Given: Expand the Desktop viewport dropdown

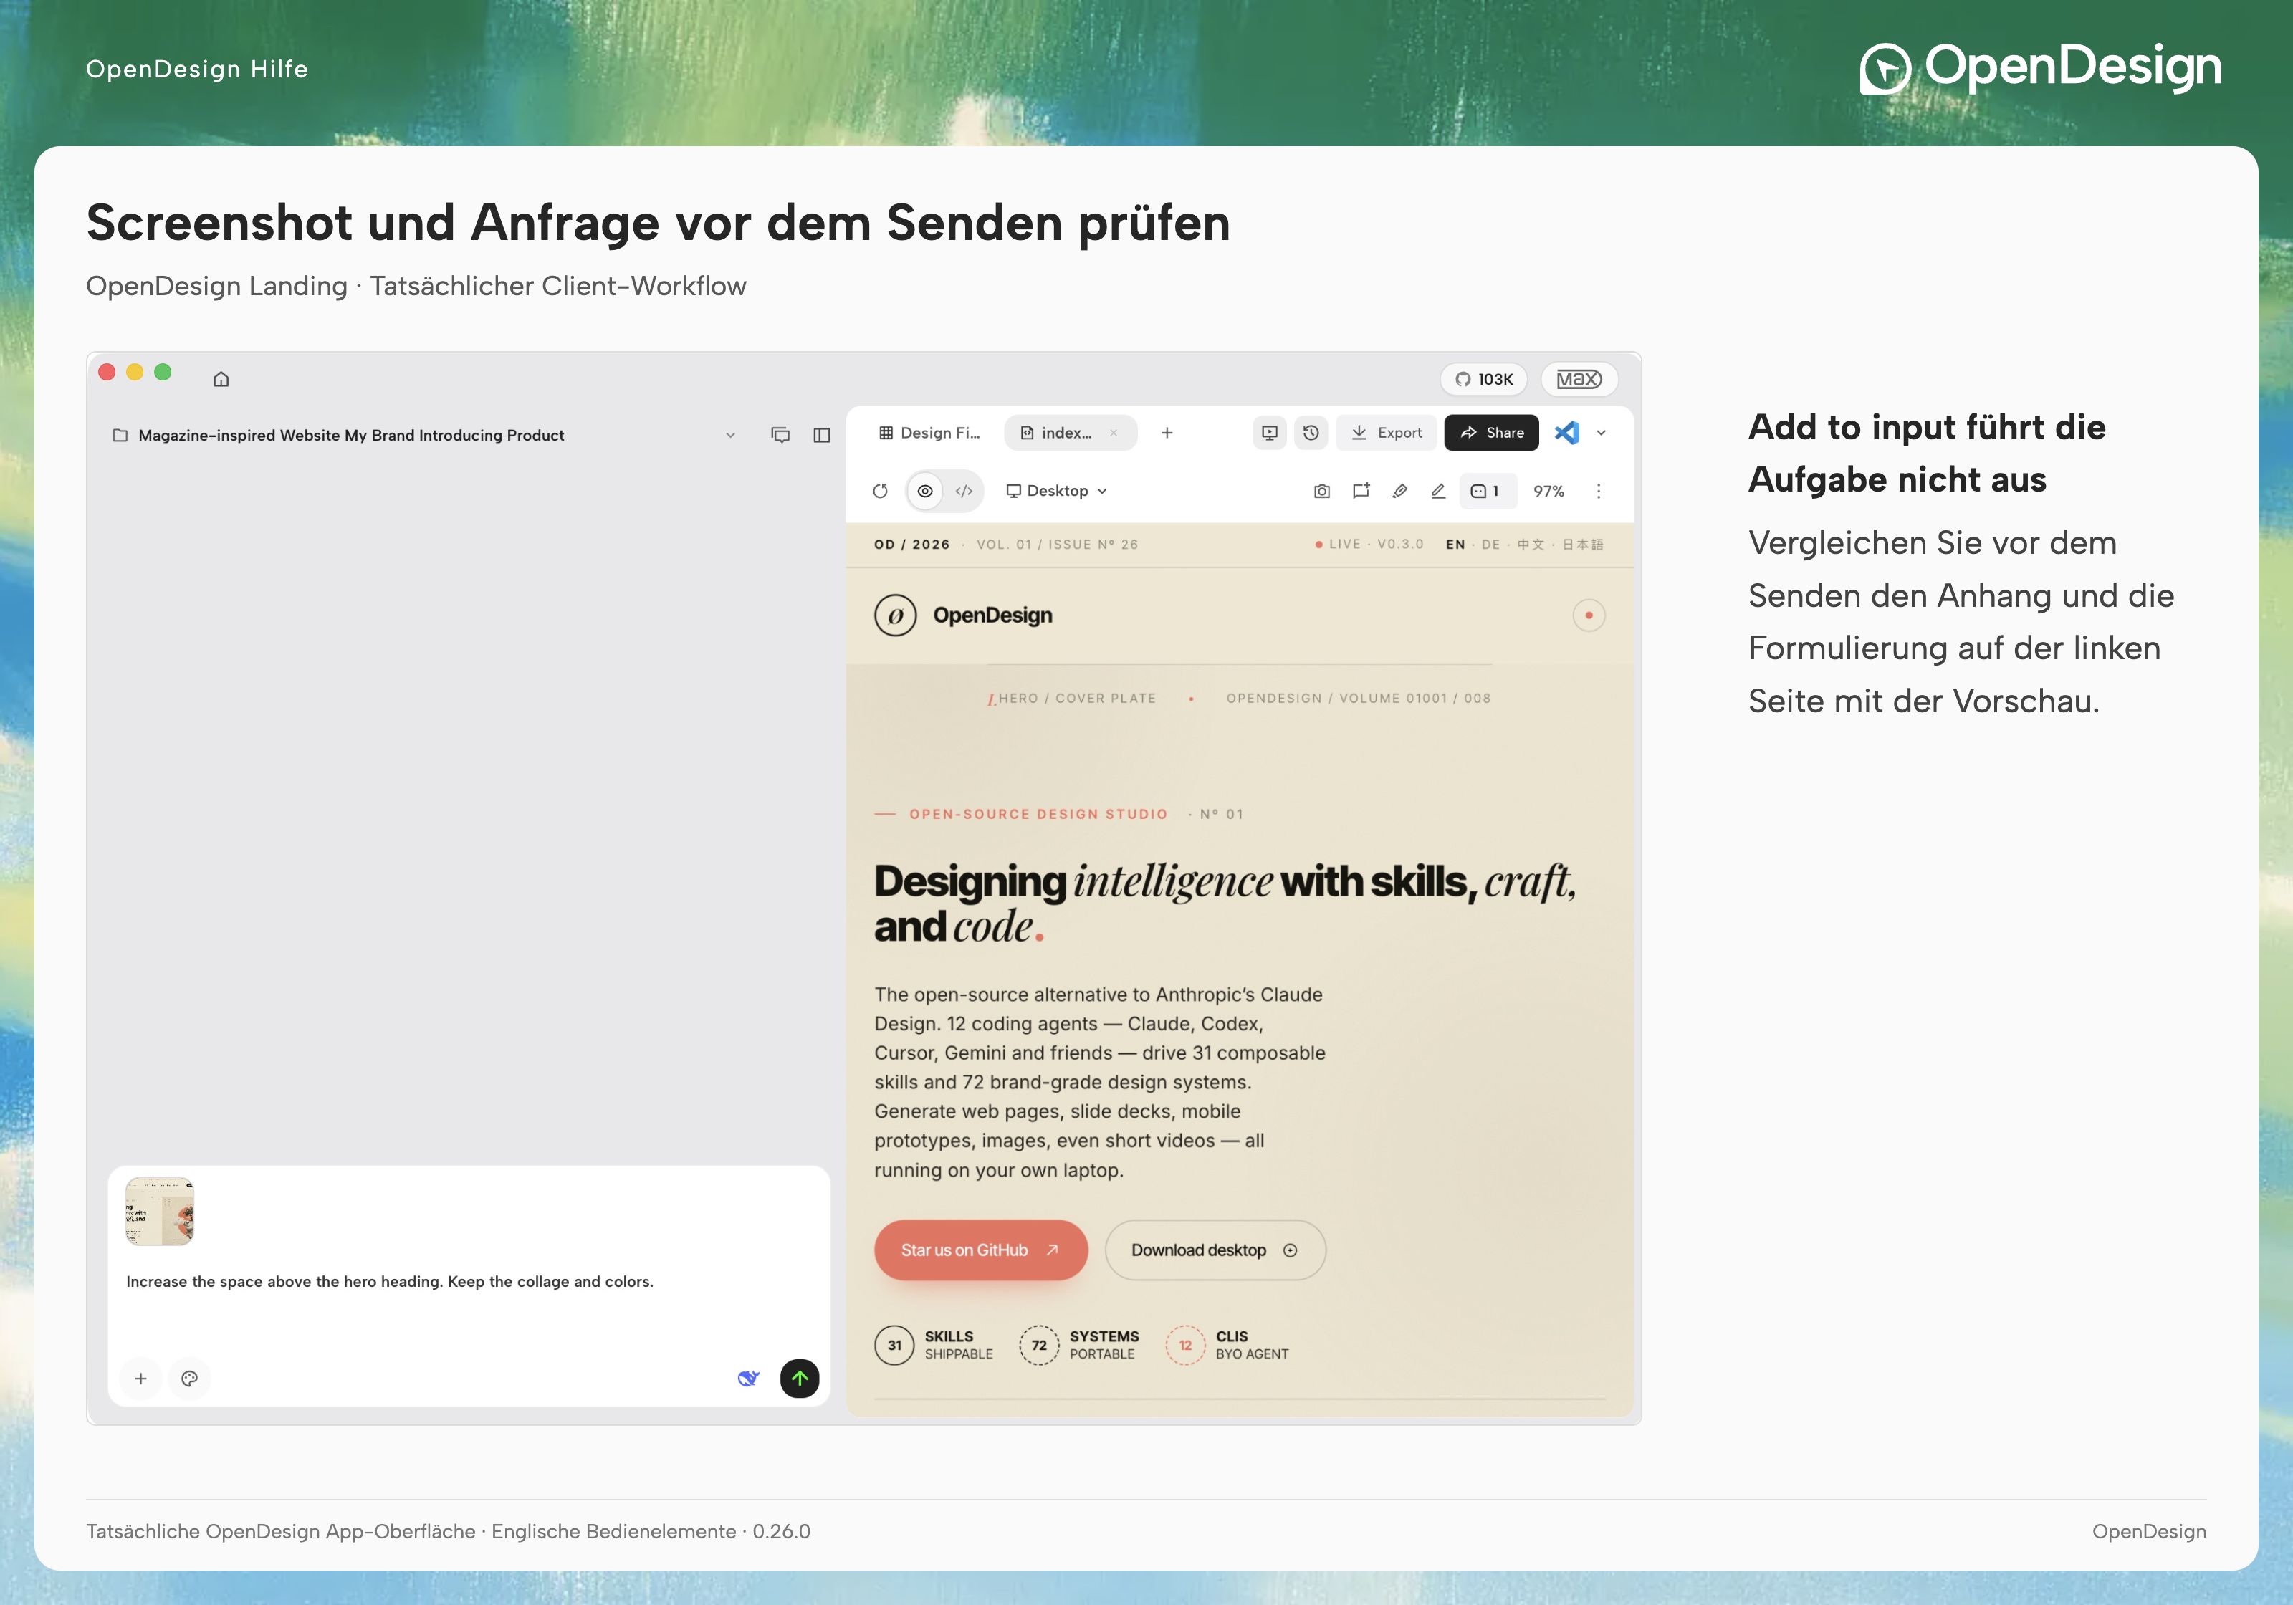Looking at the screenshot, I should pos(1057,490).
